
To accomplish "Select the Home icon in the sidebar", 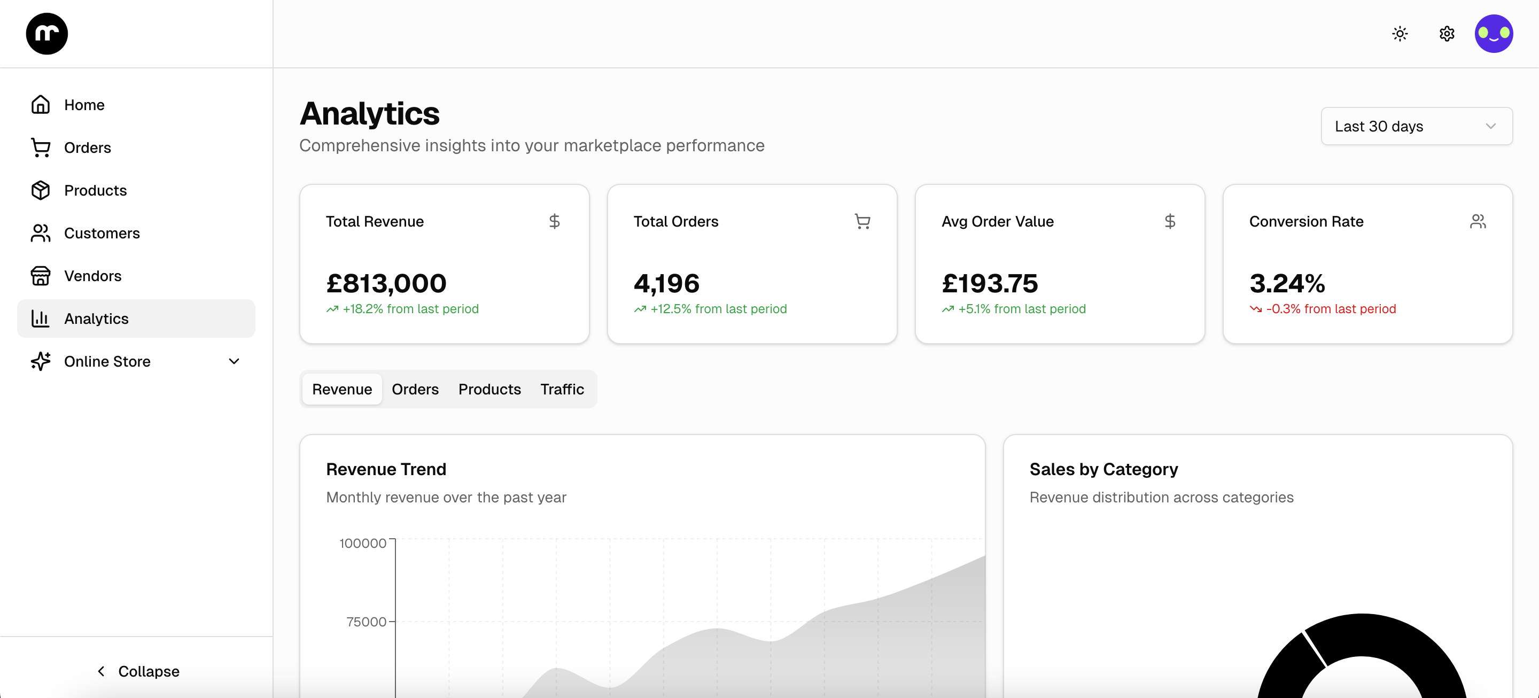I will click(40, 104).
